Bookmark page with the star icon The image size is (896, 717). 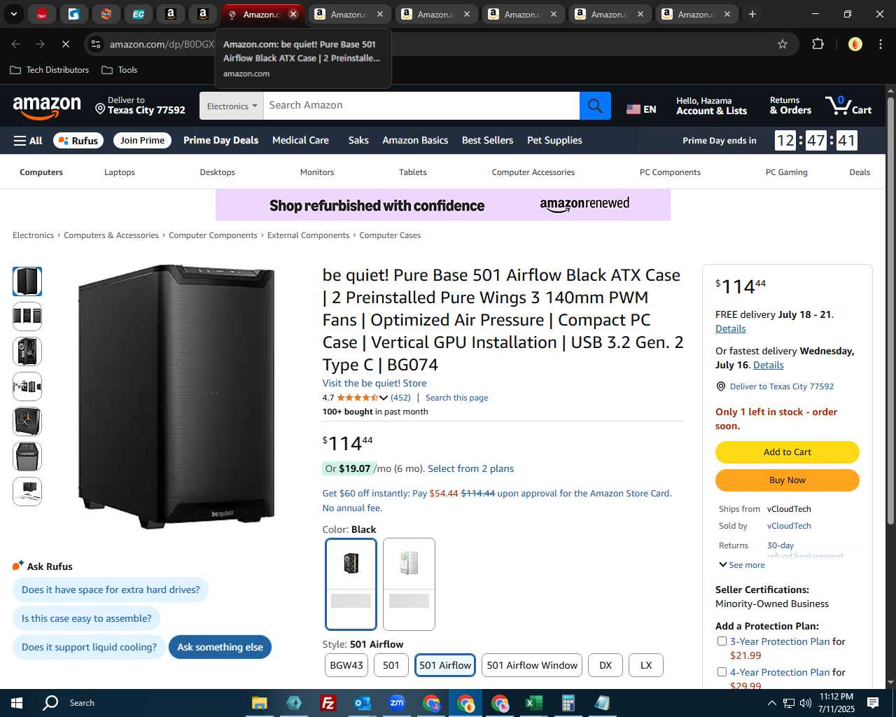pyautogui.click(x=783, y=44)
